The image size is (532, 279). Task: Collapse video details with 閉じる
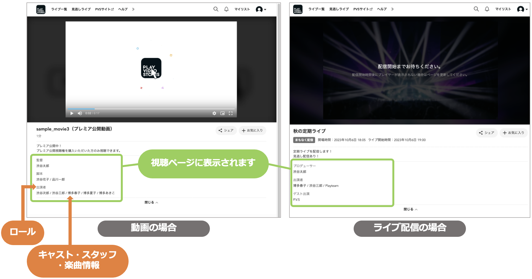click(151, 202)
